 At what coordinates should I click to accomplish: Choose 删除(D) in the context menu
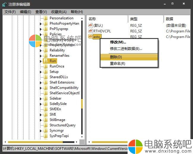click(x=129, y=57)
